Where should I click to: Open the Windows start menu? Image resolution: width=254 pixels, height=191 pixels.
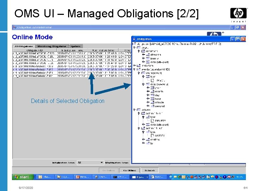23,177
